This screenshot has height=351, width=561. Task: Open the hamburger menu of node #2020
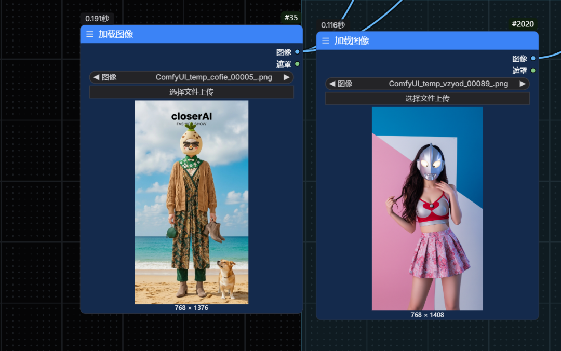(x=326, y=41)
